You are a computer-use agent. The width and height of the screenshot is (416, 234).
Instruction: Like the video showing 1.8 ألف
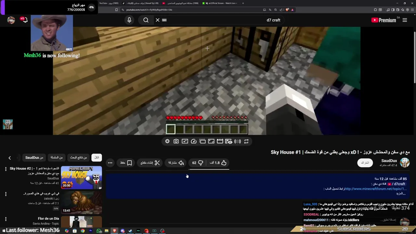(218, 163)
